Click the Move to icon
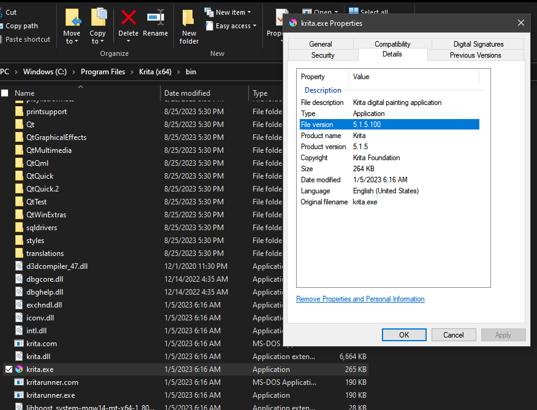Image resolution: width=537 pixels, height=410 pixels. [72, 18]
